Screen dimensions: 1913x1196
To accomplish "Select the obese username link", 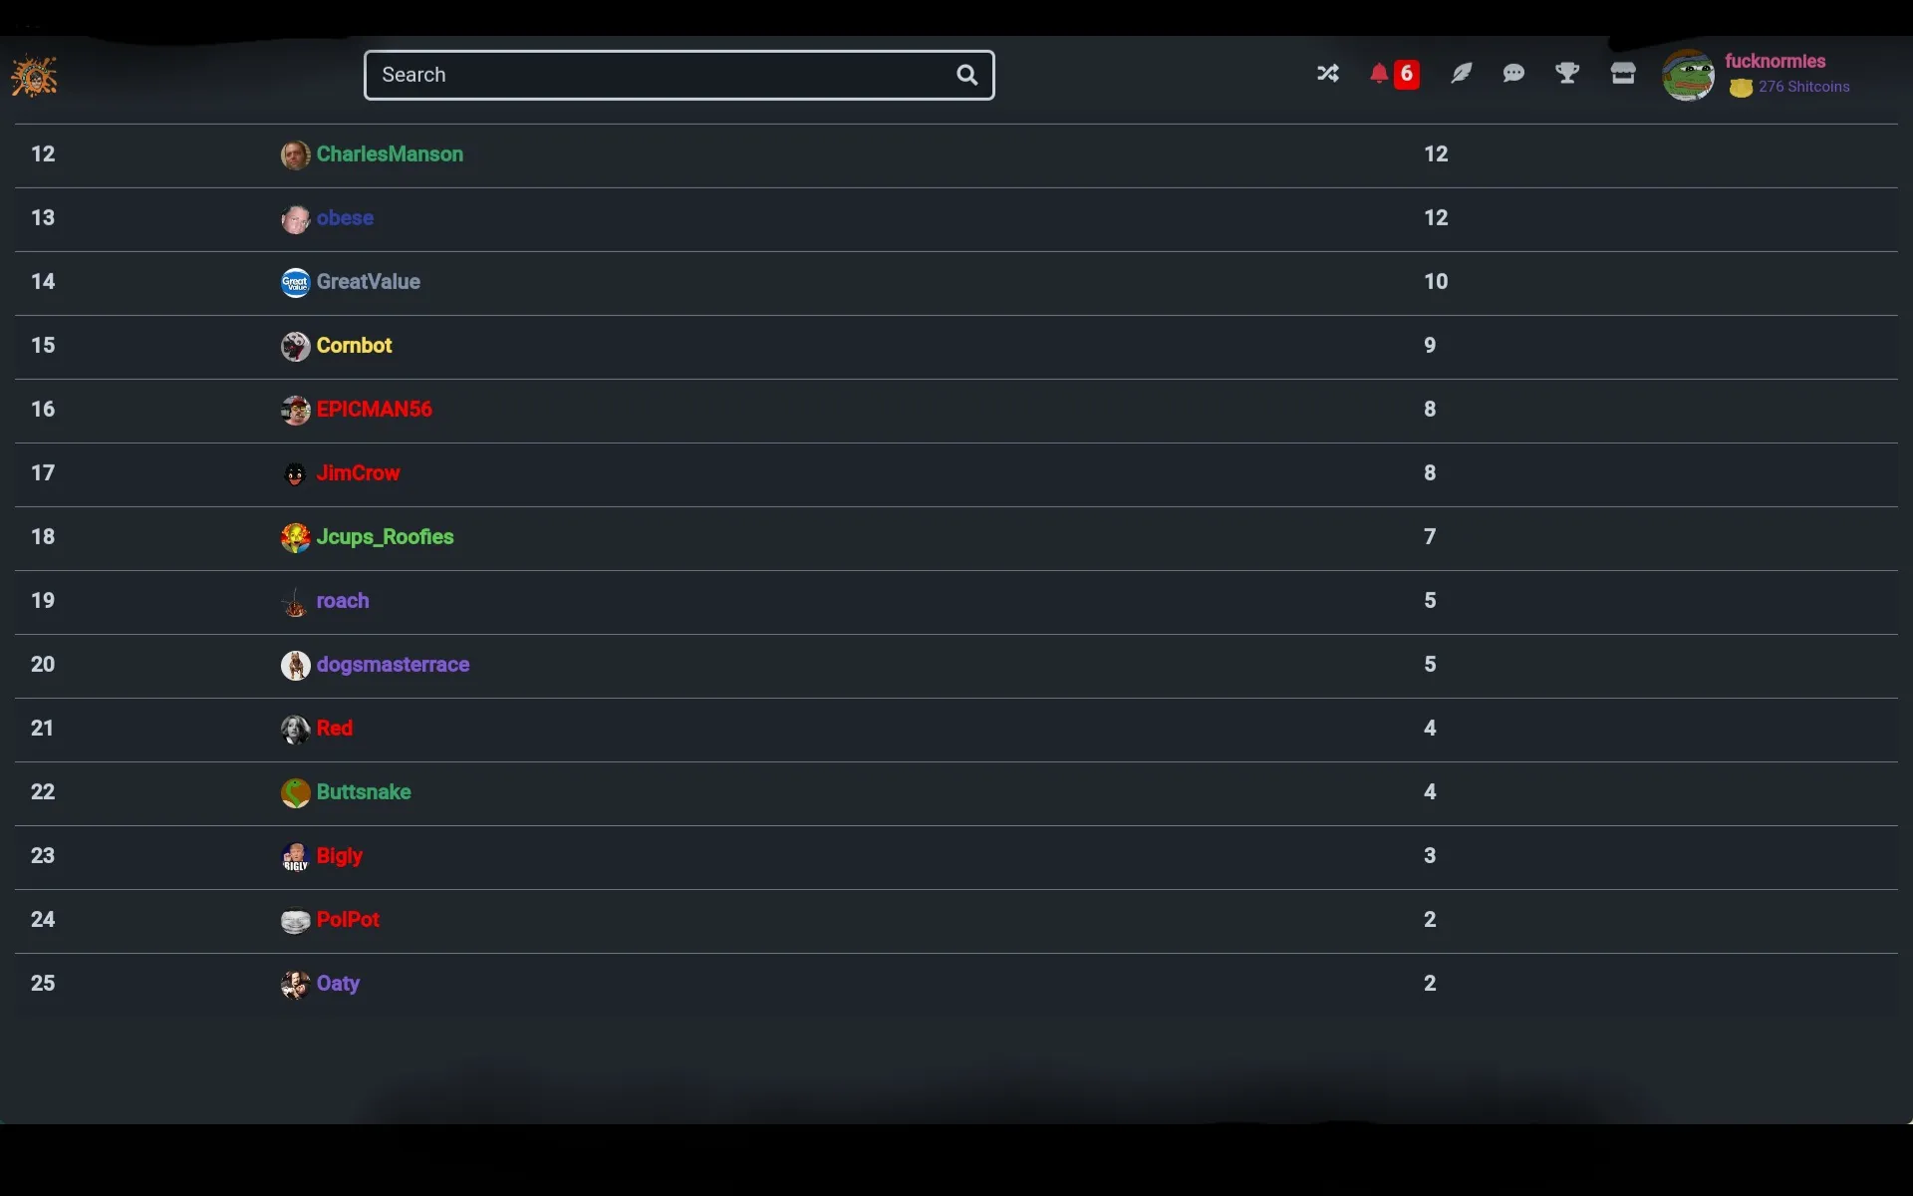I will tap(345, 217).
